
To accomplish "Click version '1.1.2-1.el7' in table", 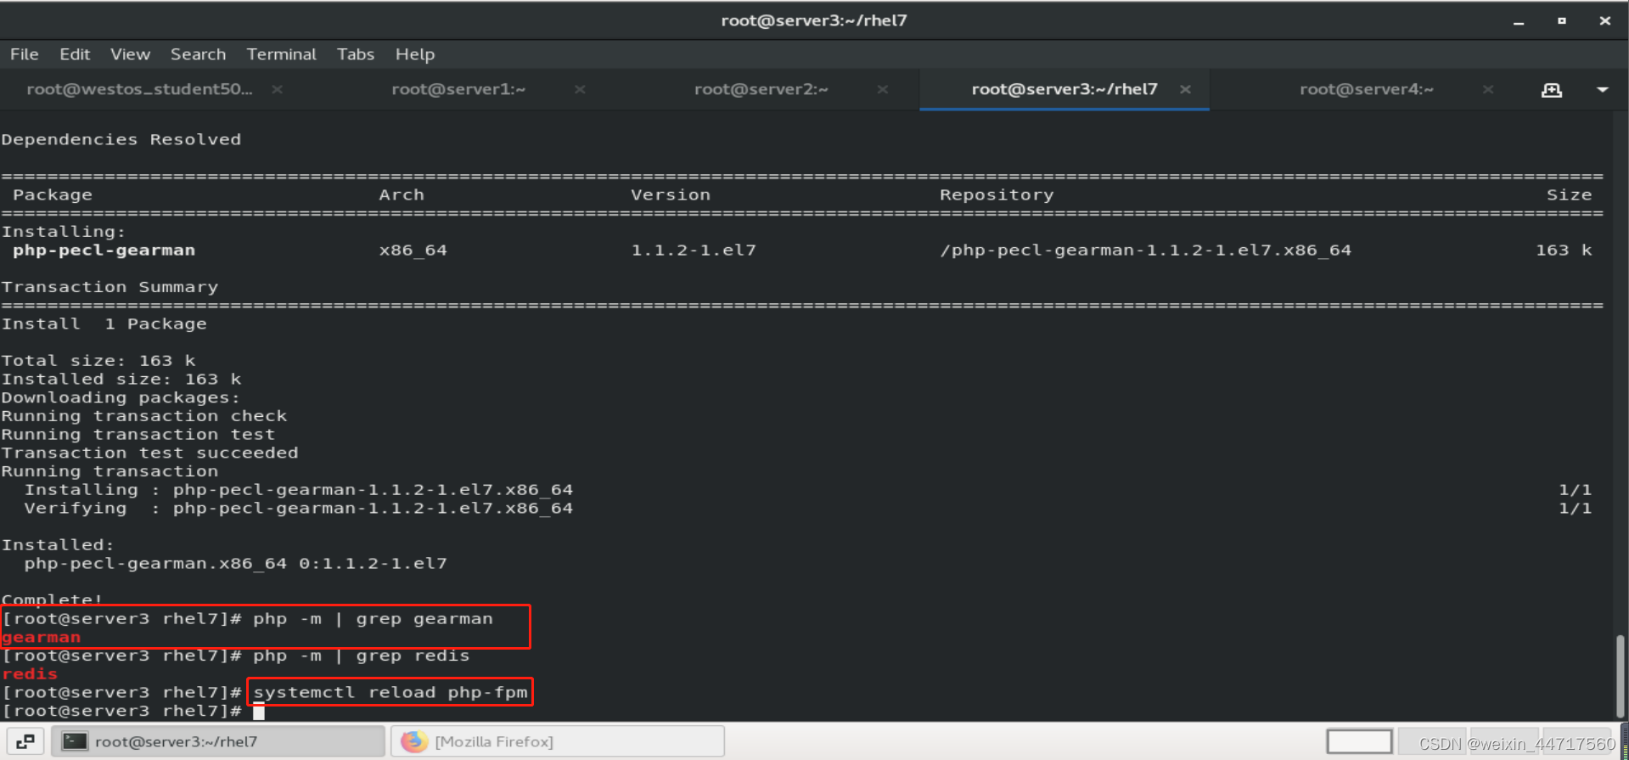I will [x=694, y=251].
